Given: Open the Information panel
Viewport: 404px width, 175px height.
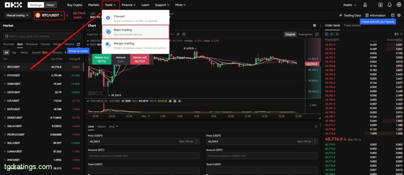Looking at the screenshot, I should pyautogui.click(x=376, y=15).
